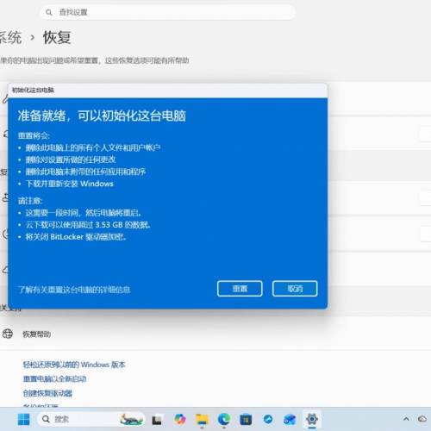Open Microsoft Store from the taskbar
Screen dimensions: 431x431
[x=246, y=420]
